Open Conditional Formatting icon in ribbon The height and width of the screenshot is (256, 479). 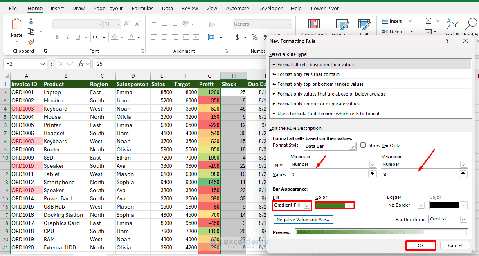[x=314, y=24]
